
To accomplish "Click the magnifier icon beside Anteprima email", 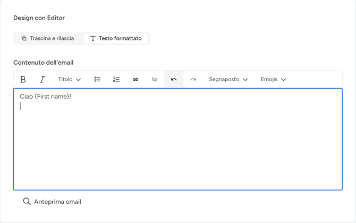I will [x=27, y=202].
